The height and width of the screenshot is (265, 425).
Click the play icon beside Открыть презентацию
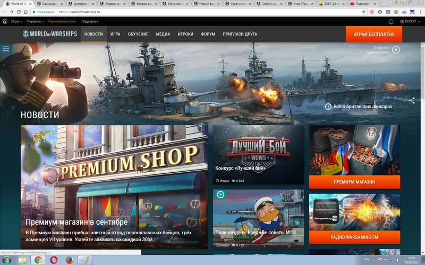pyautogui.click(x=396, y=50)
